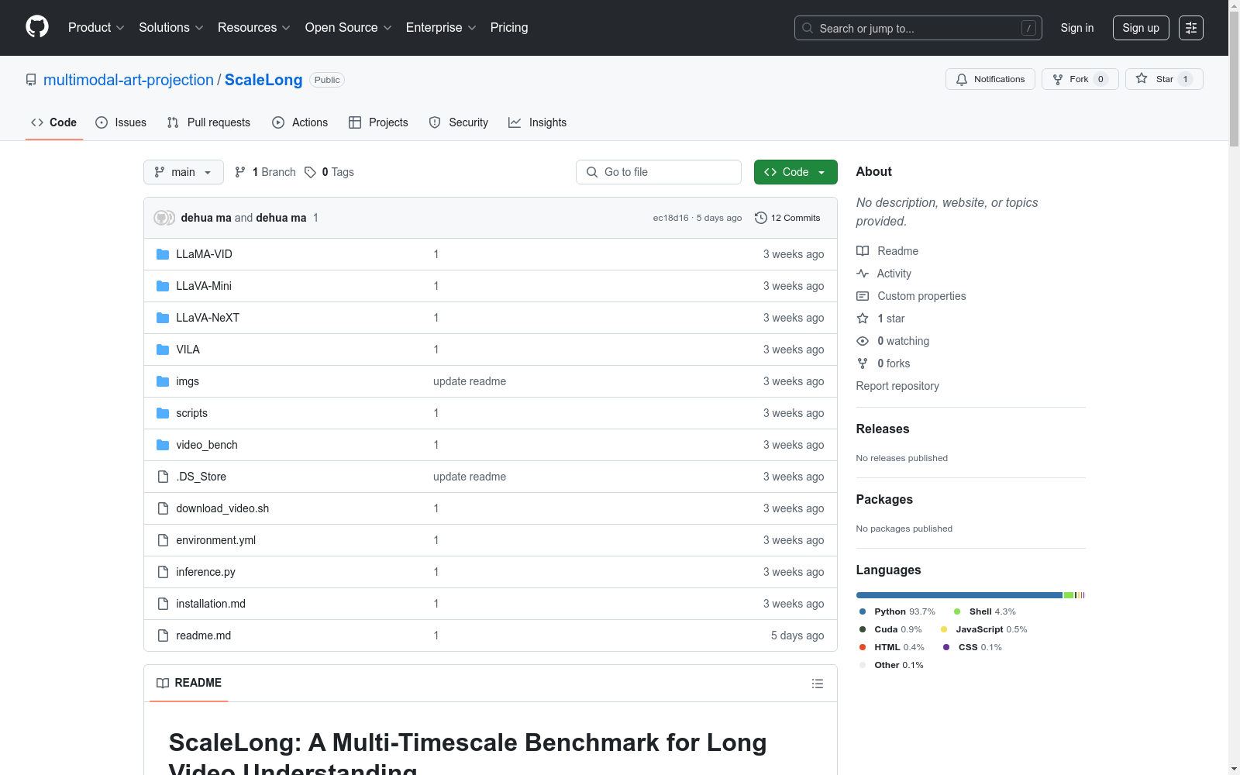The image size is (1240, 775).
Task: Open imgs 'update readme' commit message
Action: click(470, 381)
